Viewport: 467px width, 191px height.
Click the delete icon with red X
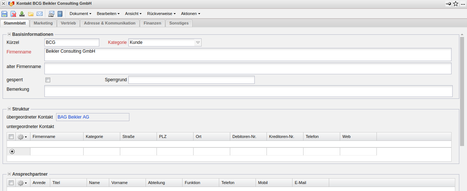tap(13, 14)
